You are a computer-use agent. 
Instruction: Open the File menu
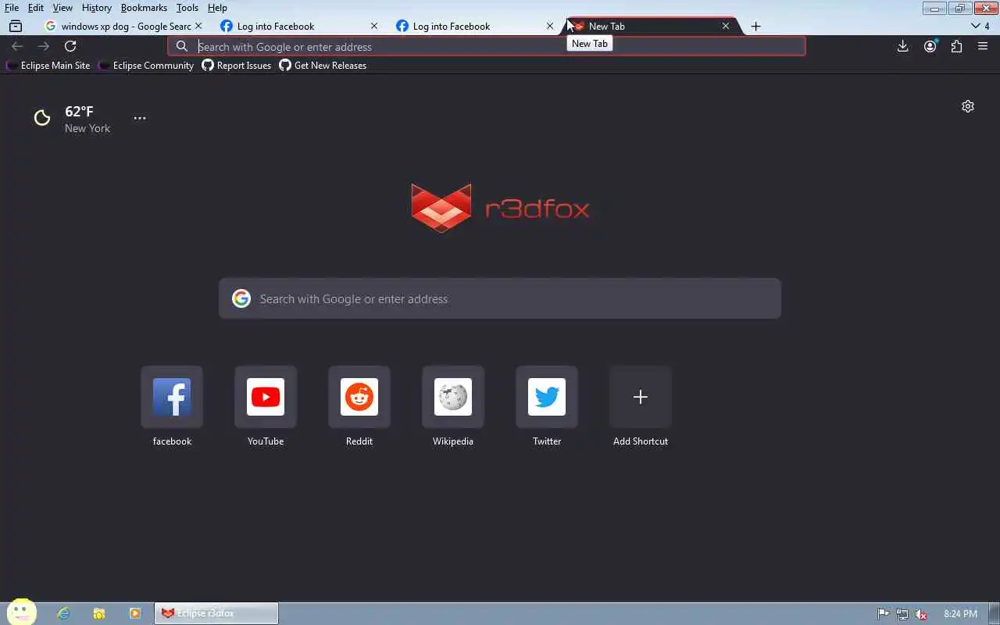tap(12, 8)
